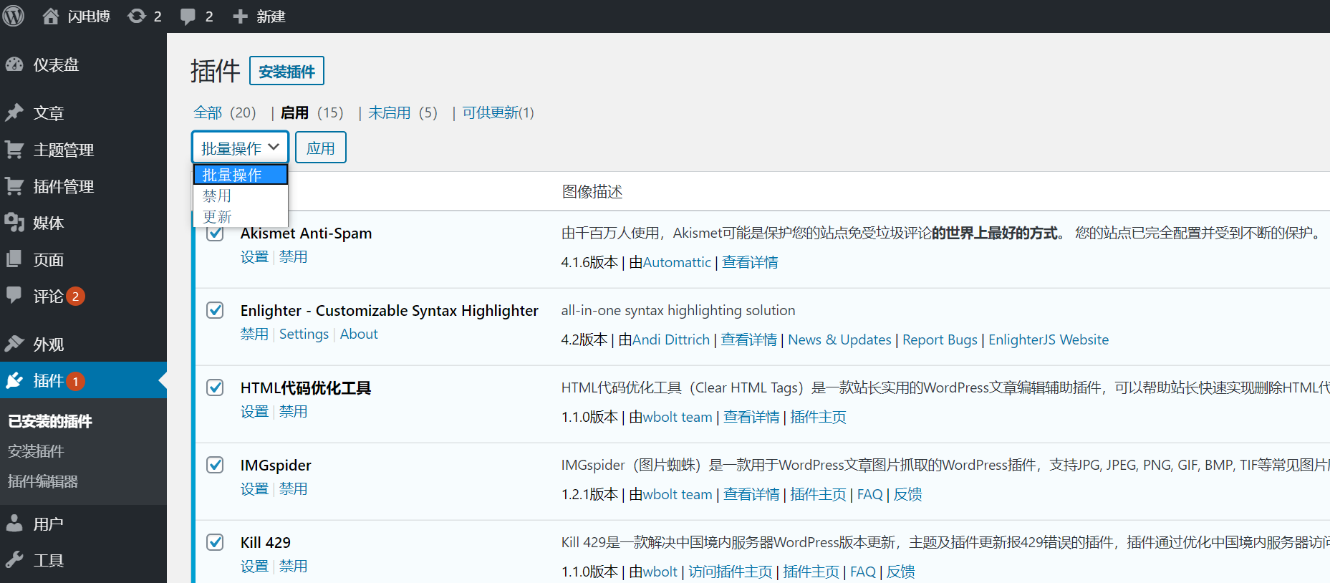
Task: Open Enlighter Settings link
Action: point(304,334)
